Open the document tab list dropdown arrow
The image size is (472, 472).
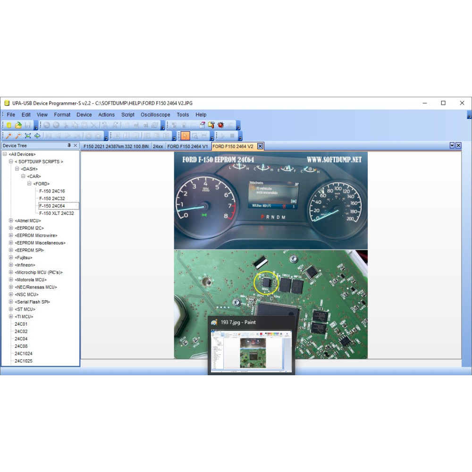click(x=452, y=145)
